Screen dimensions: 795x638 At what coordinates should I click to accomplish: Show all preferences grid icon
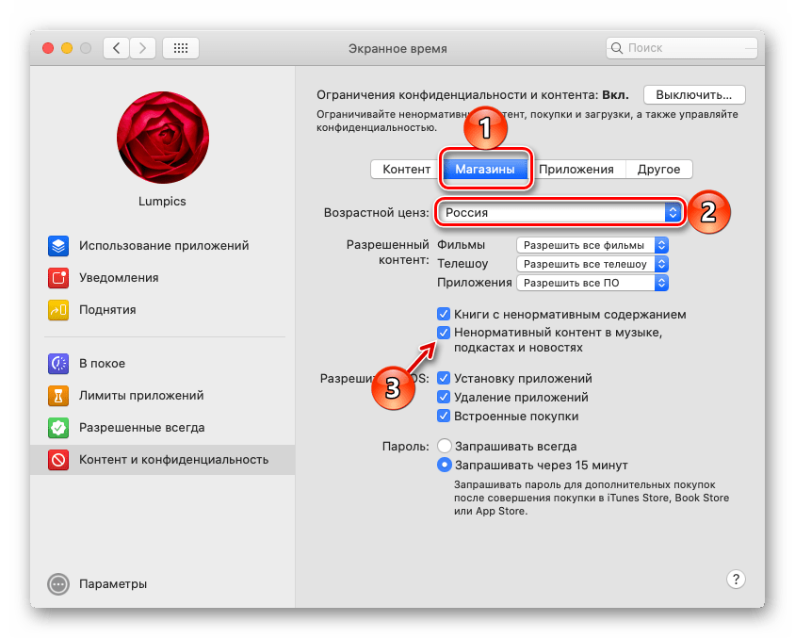point(181,48)
